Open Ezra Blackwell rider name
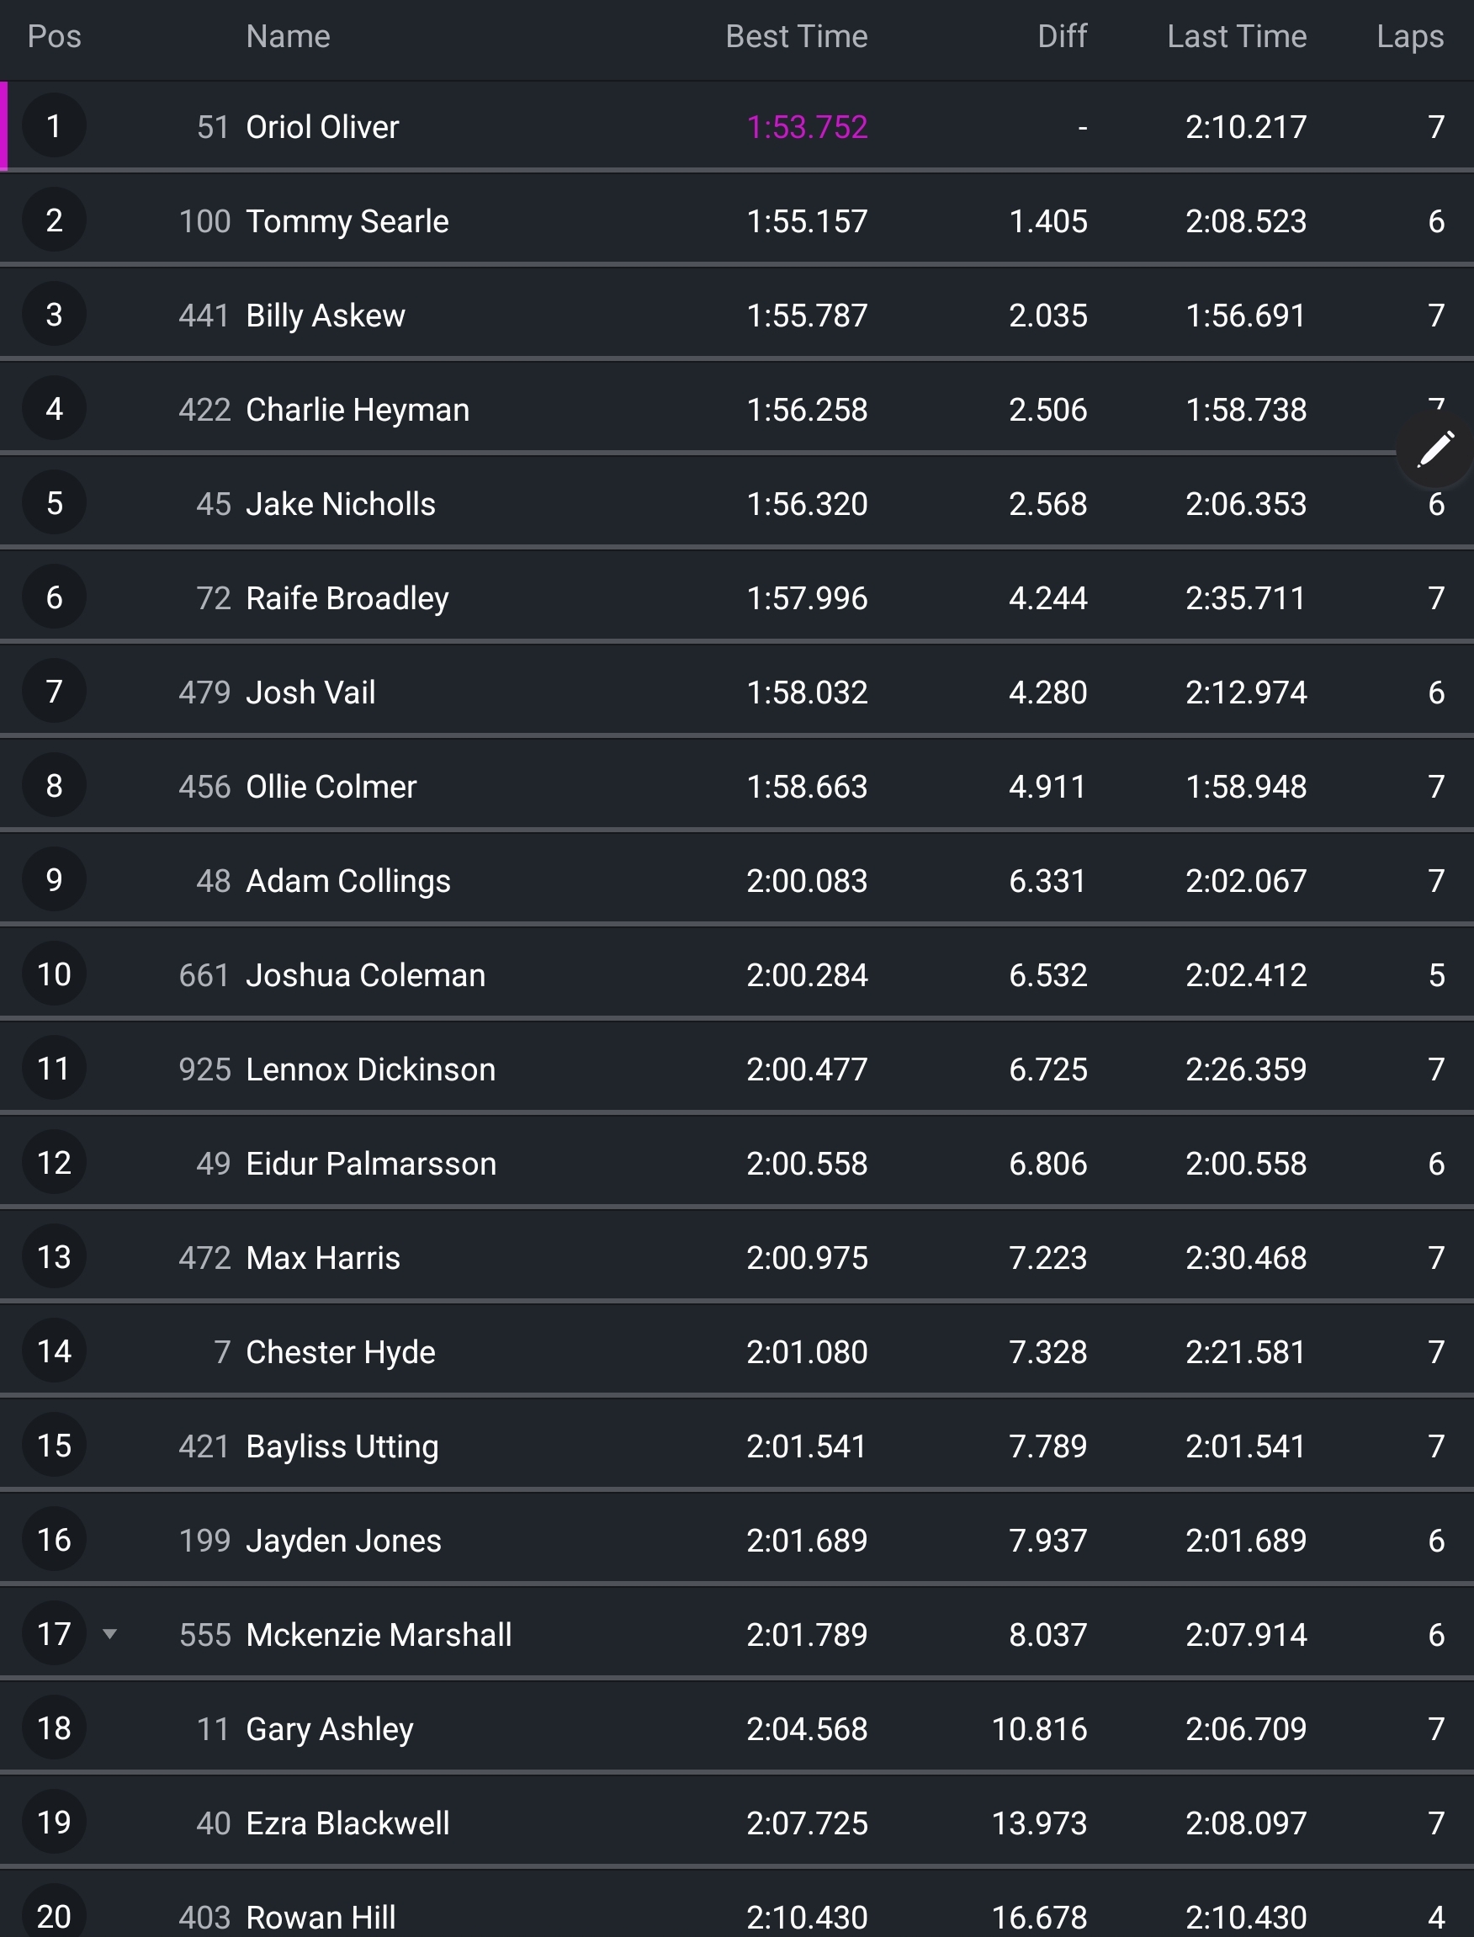 tap(347, 1823)
